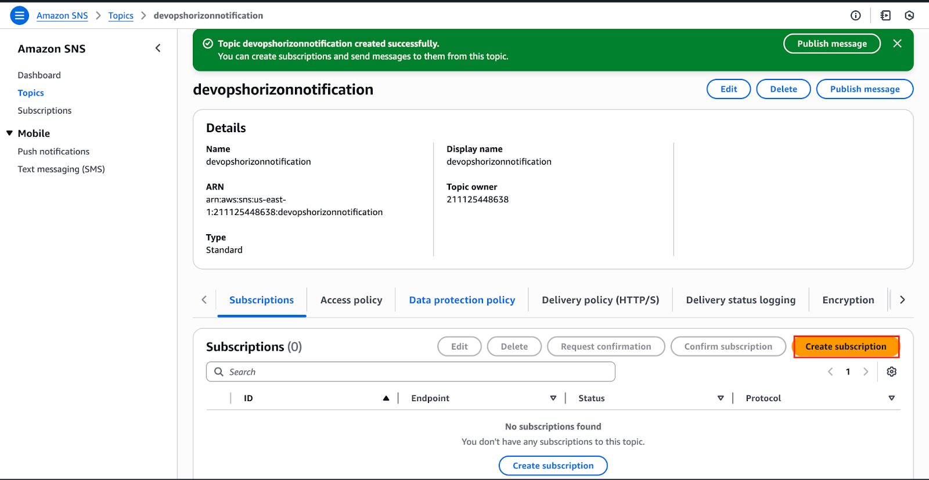
Task: Click Confirm subscription button
Action: pos(728,347)
